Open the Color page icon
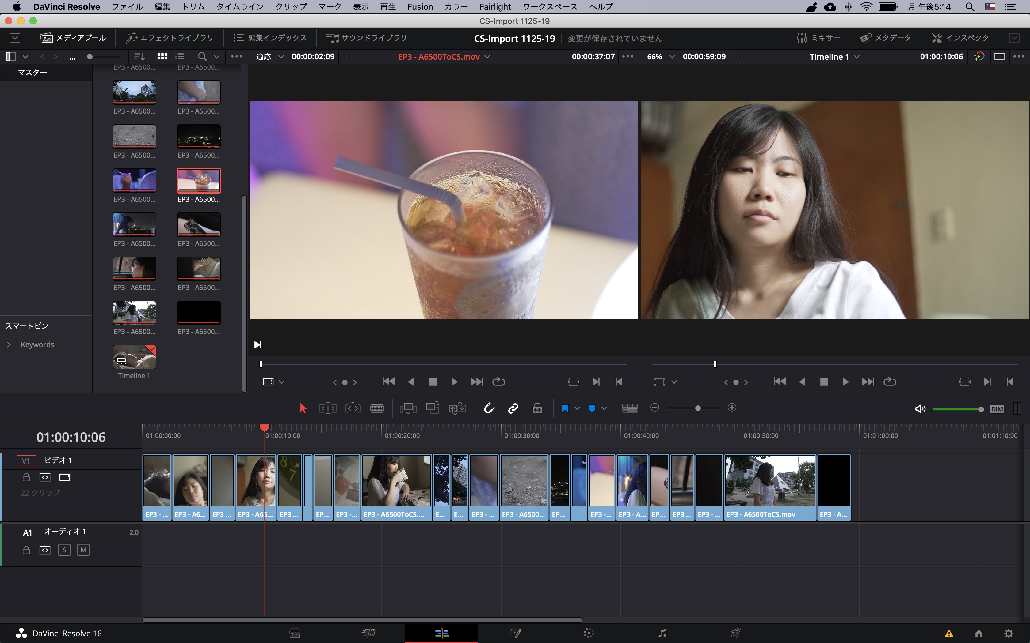 tap(589, 633)
